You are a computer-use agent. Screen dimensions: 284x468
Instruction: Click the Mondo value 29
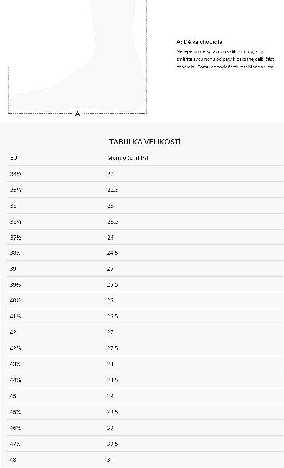110,396
